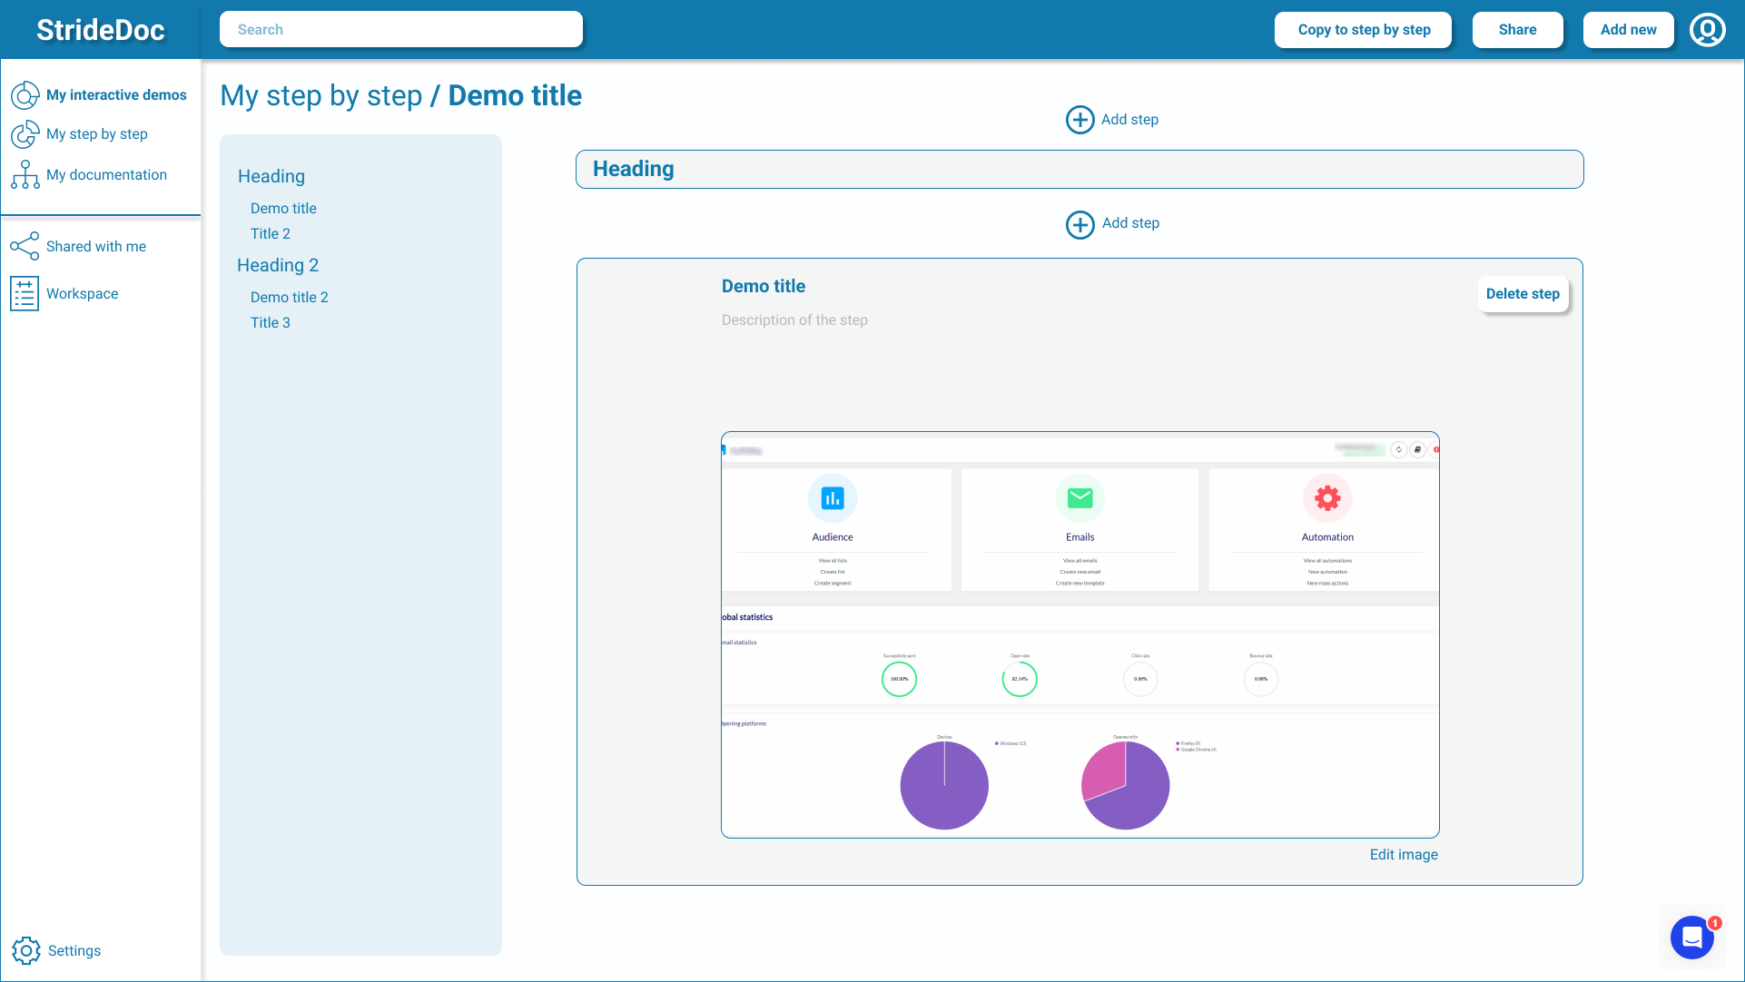Click the Delete step button
This screenshot has height=982, width=1745.
pos(1523,294)
